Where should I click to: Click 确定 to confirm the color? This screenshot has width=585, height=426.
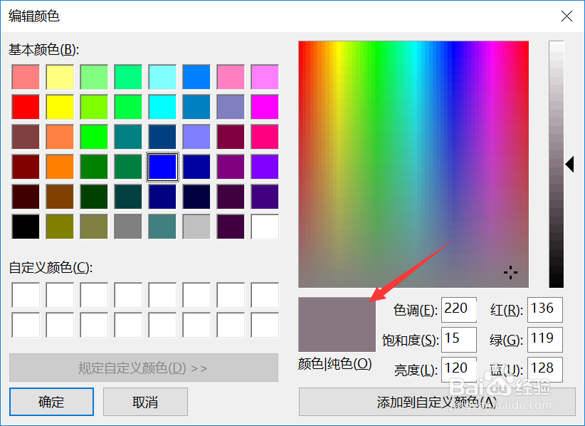pos(51,402)
